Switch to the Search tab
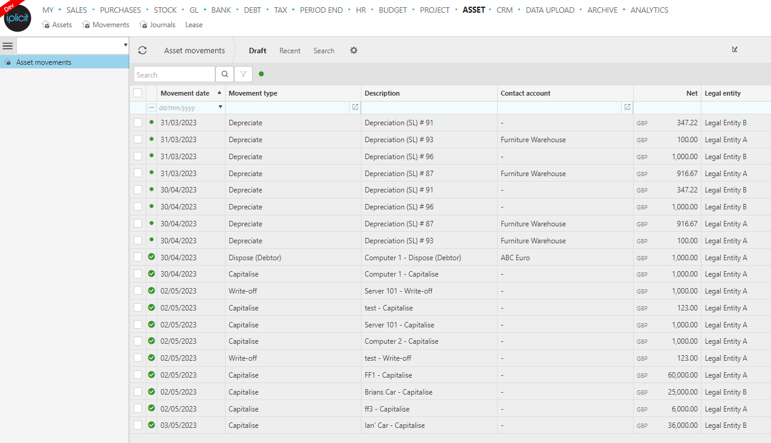Screen dimensions: 771x443 tap(324, 51)
